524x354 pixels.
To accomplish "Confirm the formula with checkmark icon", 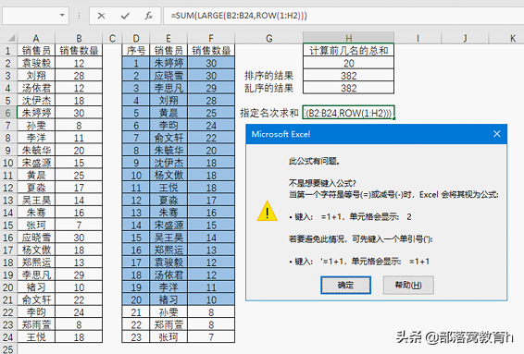I will point(125,16).
